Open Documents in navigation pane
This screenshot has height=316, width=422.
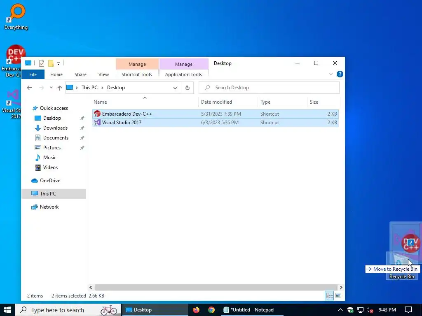[x=56, y=138]
